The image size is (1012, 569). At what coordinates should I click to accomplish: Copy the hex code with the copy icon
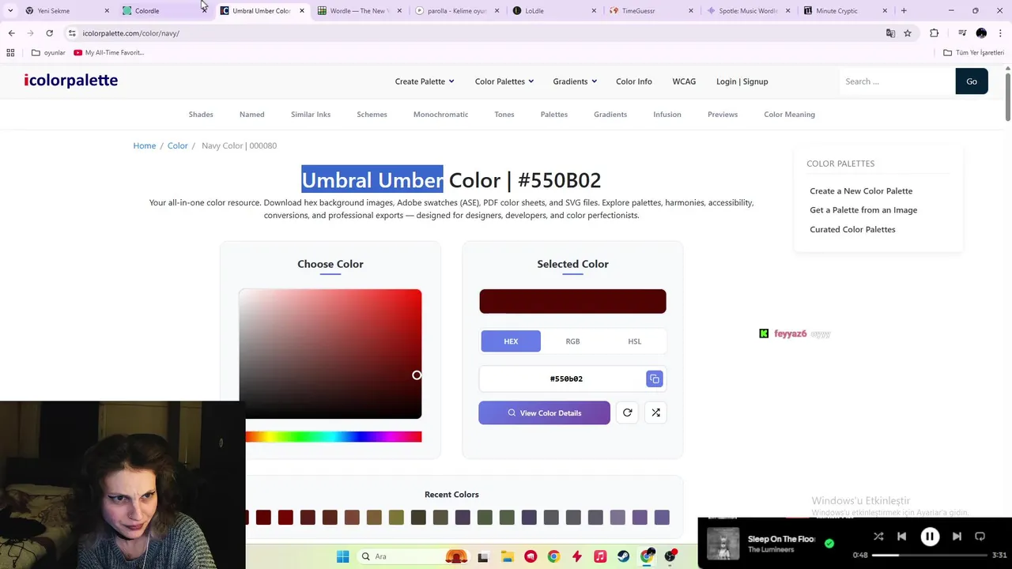point(654,379)
